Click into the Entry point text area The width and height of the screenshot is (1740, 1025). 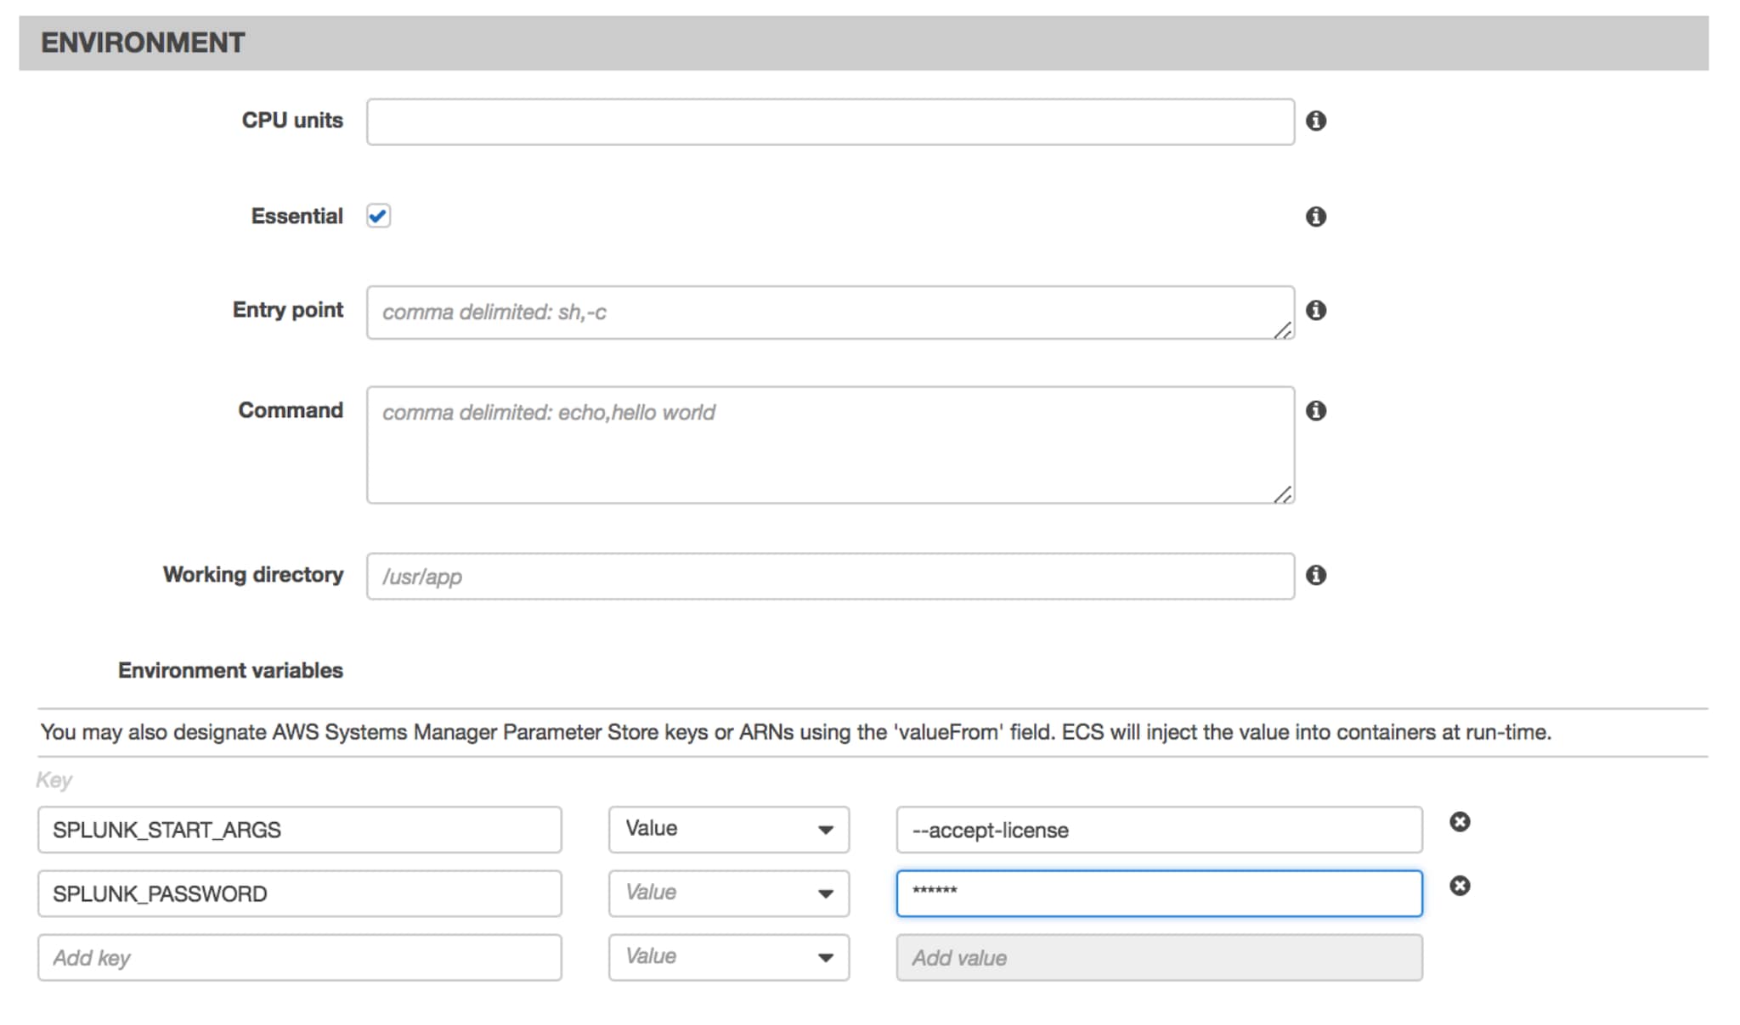(x=830, y=313)
